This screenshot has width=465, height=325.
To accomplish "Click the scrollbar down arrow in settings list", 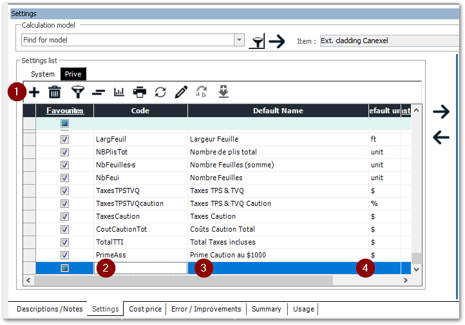I will 417,268.
